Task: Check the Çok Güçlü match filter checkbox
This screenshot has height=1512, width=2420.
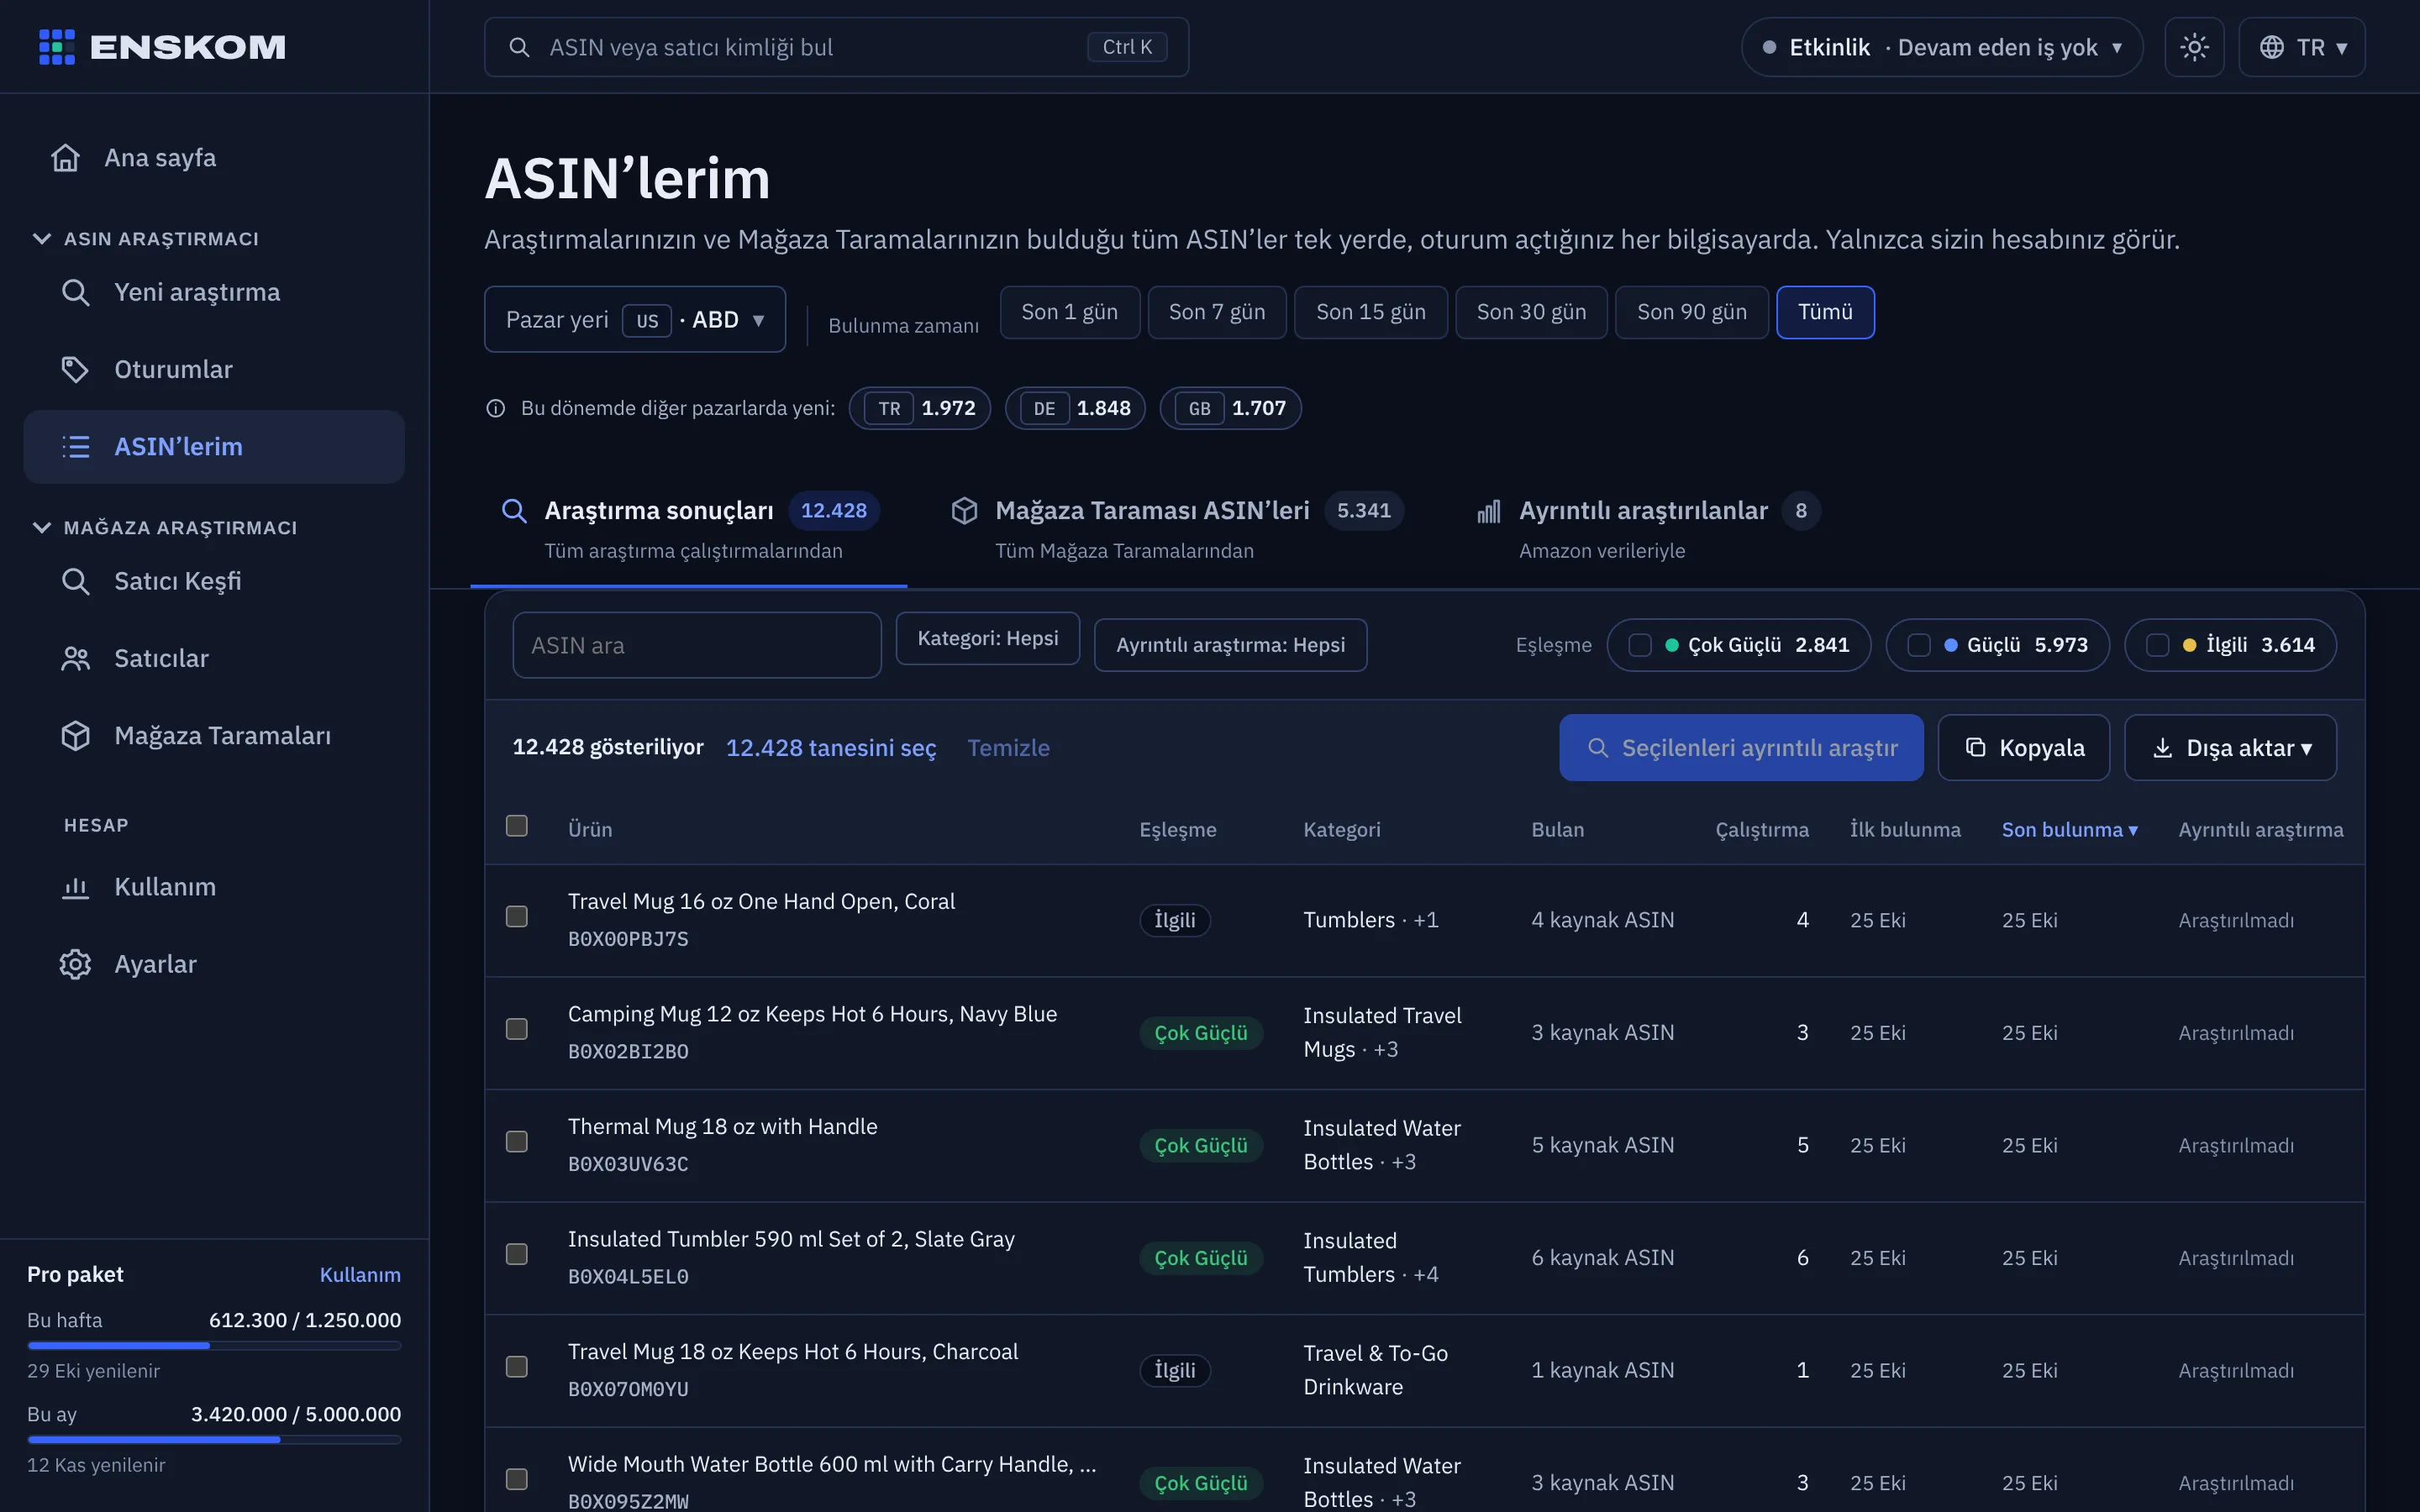Action: 1640,645
